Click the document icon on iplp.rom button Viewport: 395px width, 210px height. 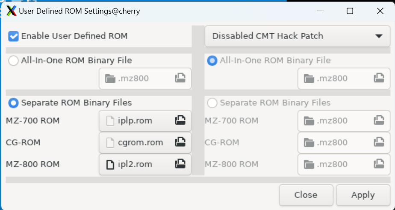110,121
